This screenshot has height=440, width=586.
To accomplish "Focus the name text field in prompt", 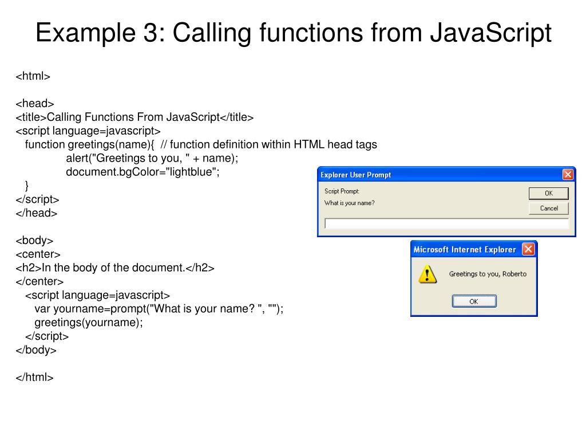I will click(446, 223).
